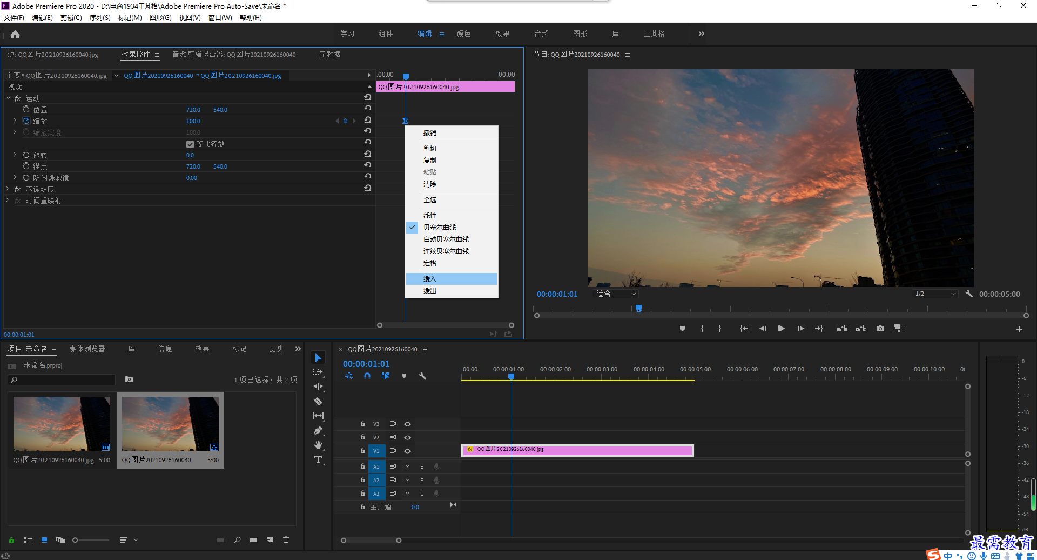Open Program monitor settings wrench

(969, 294)
